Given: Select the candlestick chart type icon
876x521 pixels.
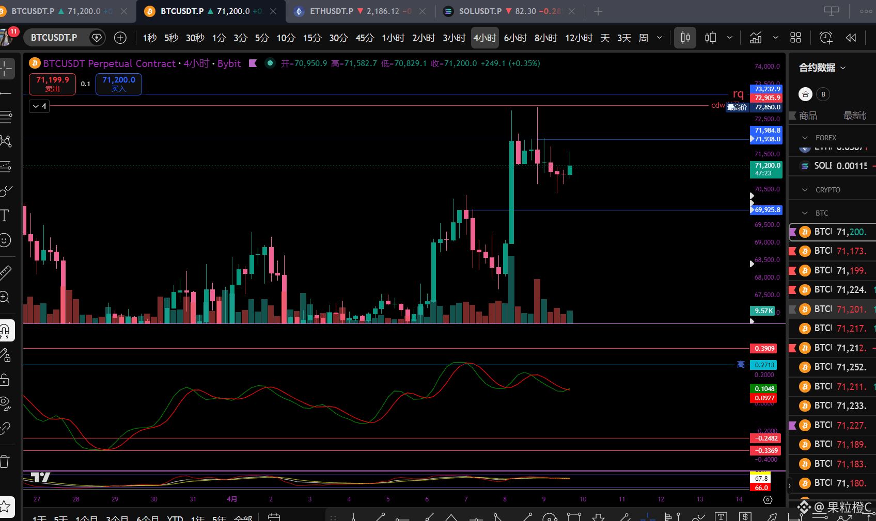Looking at the screenshot, I should [x=685, y=38].
